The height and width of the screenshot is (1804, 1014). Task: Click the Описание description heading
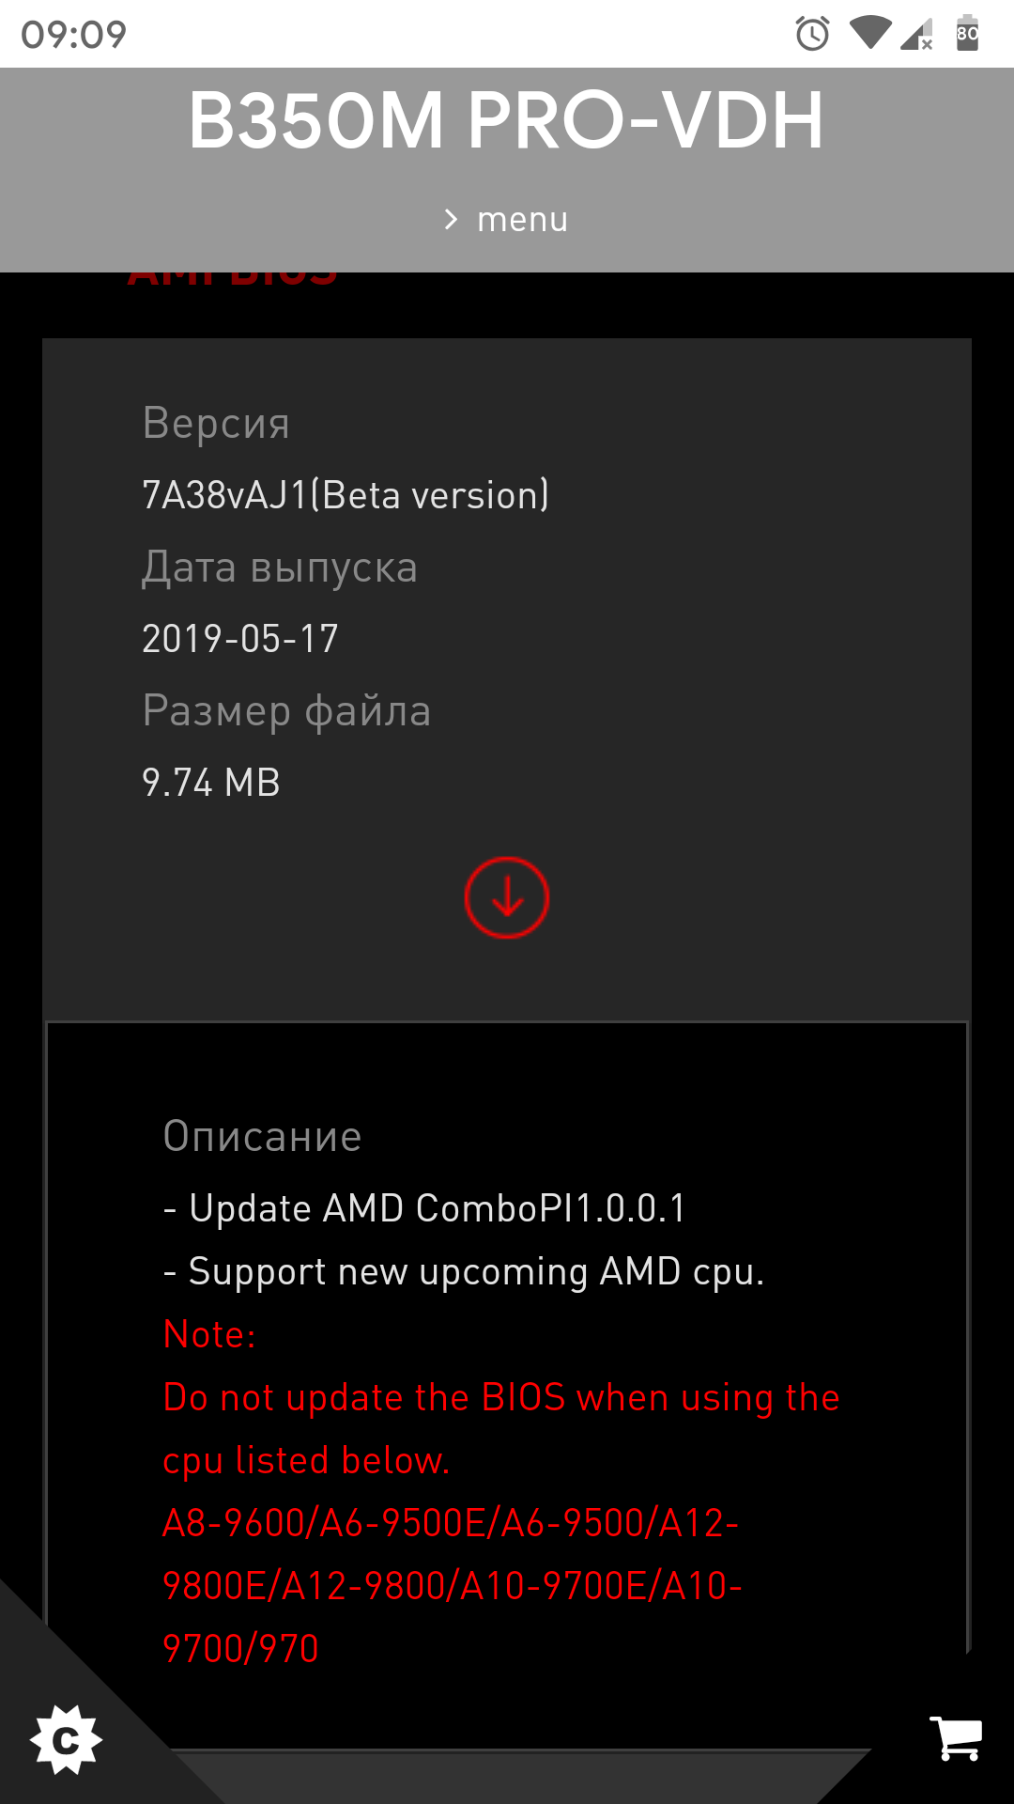pyautogui.click(x=263, y=1137)
